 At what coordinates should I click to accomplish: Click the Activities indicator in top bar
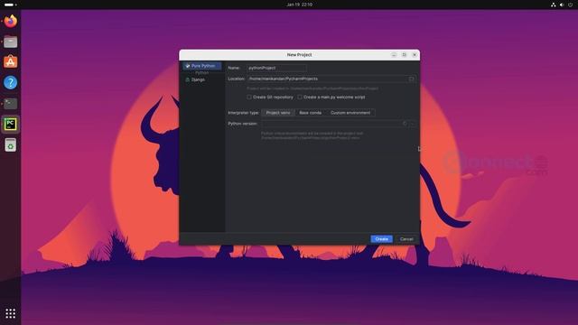click(10, 5)
